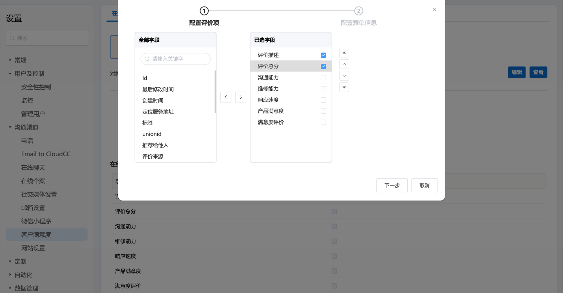The image size is (563, 293).
Task: Click the 取消 button
Action: point(424,185)
